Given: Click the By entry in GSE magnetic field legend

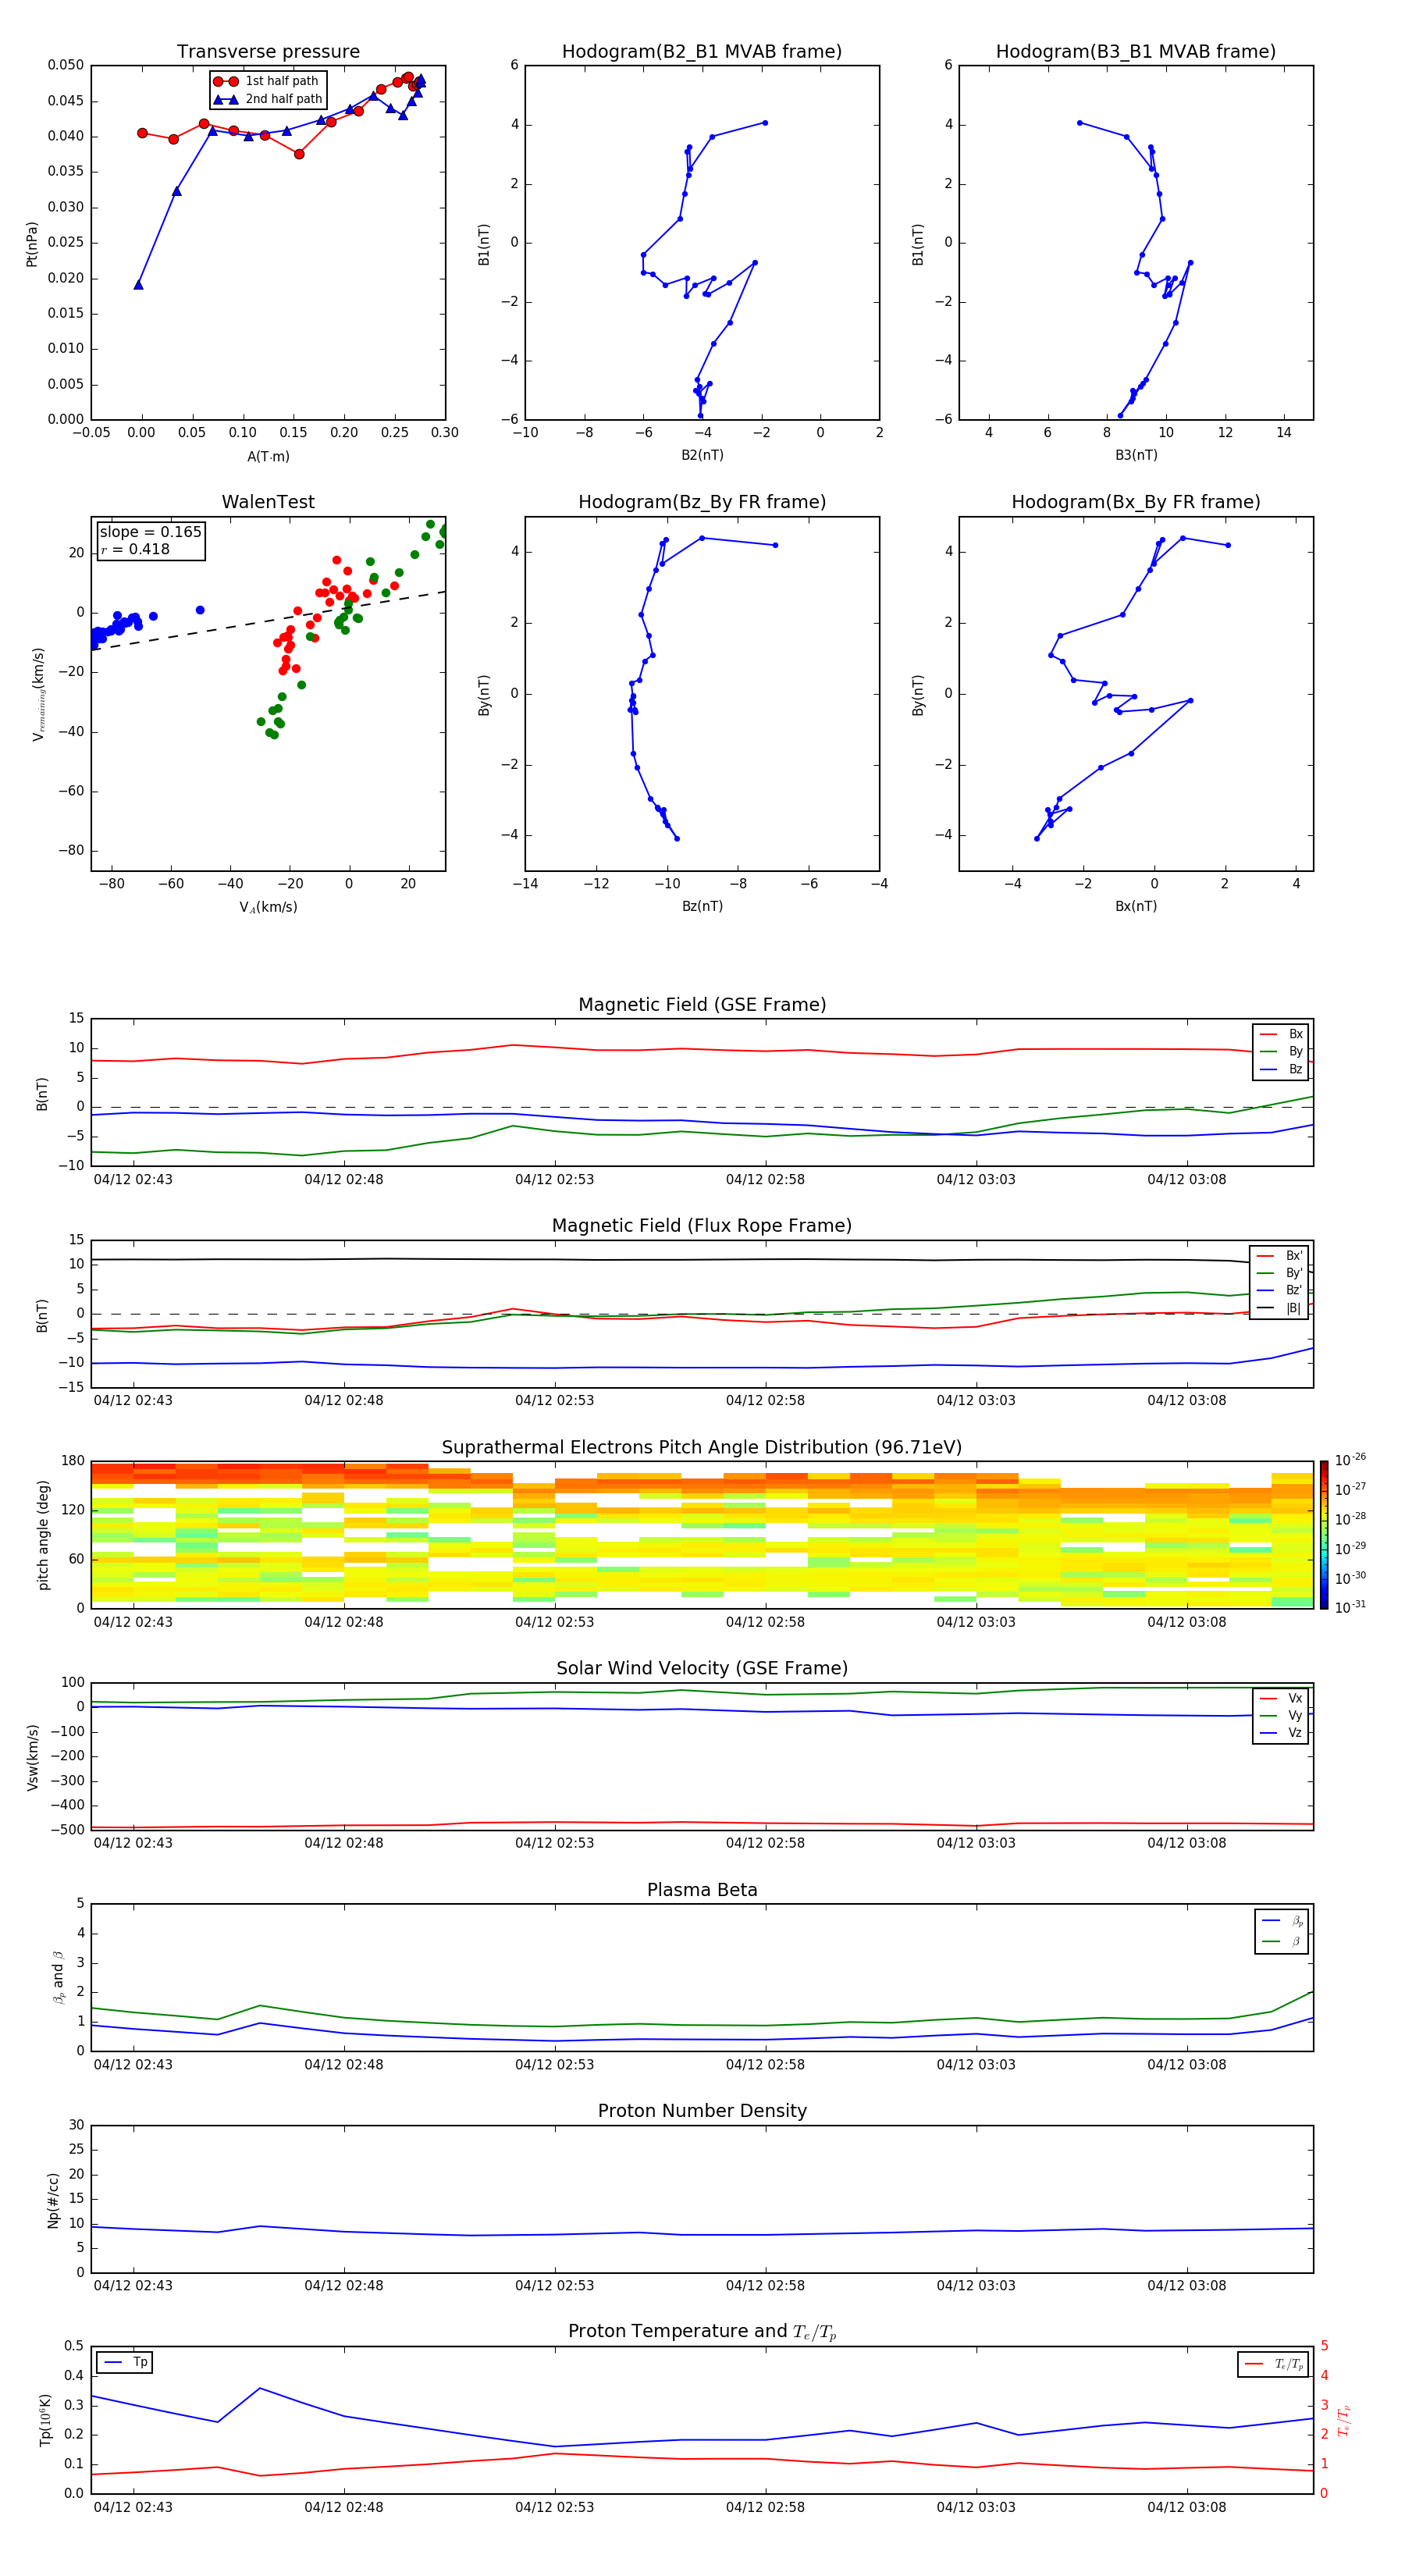Looking at the screenshot, I should coord(1281,1051).
